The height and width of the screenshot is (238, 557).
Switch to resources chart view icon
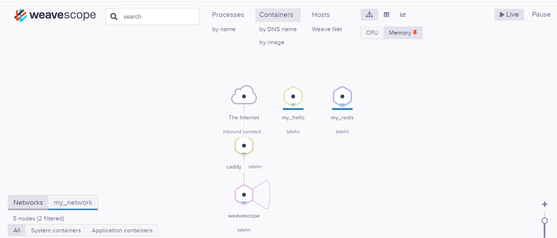point(403,15)
